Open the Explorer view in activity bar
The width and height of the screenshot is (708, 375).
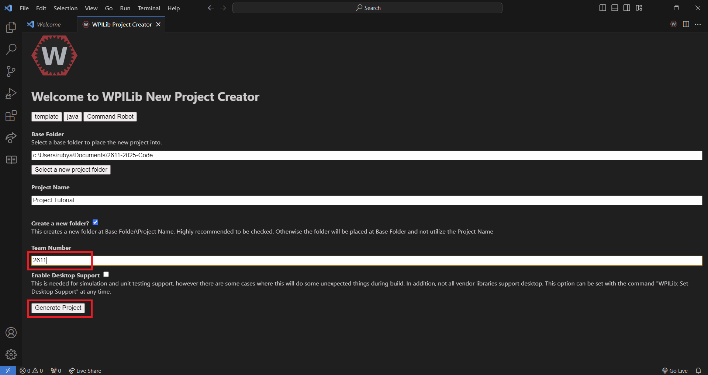[x=11, y=27]
